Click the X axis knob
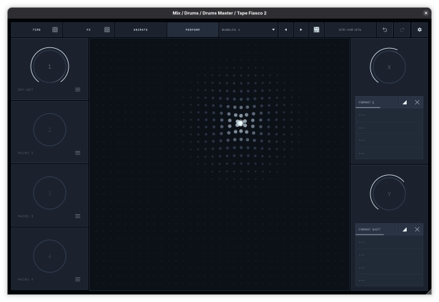The height and width of the screenshot is (302, 439). [389, 67]
